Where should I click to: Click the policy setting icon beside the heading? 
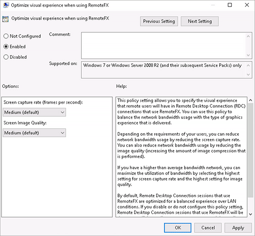(6, 19)
